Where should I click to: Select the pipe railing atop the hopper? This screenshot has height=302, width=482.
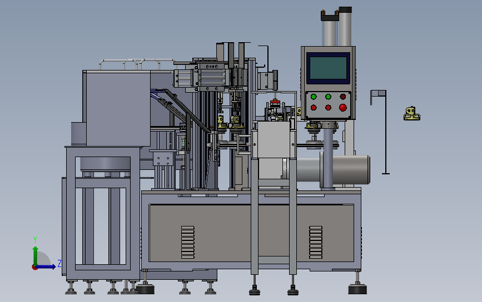[137, 64]
